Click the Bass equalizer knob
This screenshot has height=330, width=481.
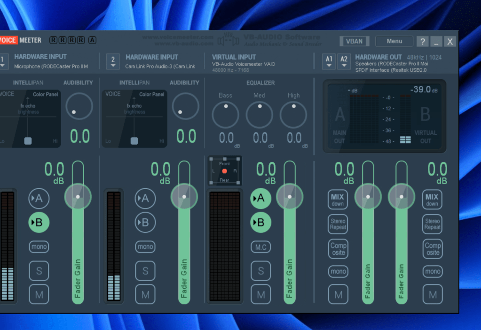tap(226, 115)
